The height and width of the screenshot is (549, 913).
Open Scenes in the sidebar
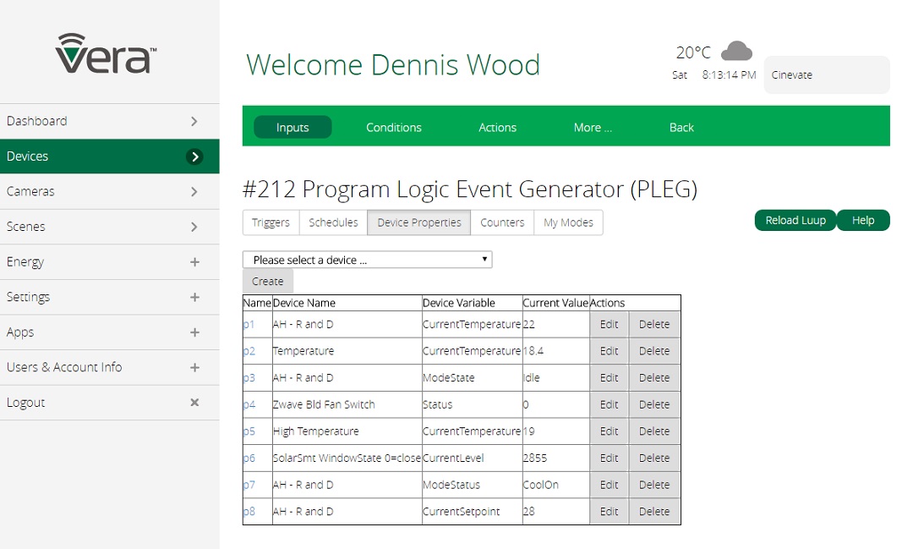coord(109,227)
